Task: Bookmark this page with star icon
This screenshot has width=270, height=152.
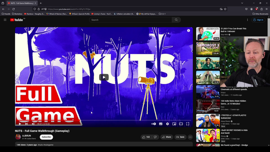Action: pyautogui.click(x=225, y=9)
